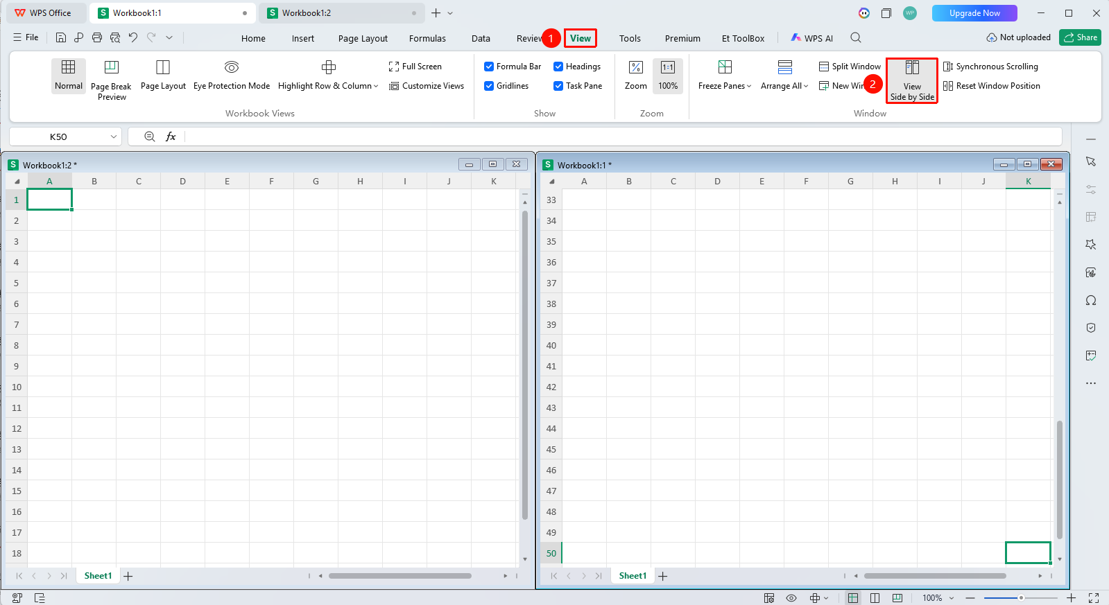Uncheck the Gridlines checkbox
The width and height of the screenshot is (1109, 605).
pos(489,86)
